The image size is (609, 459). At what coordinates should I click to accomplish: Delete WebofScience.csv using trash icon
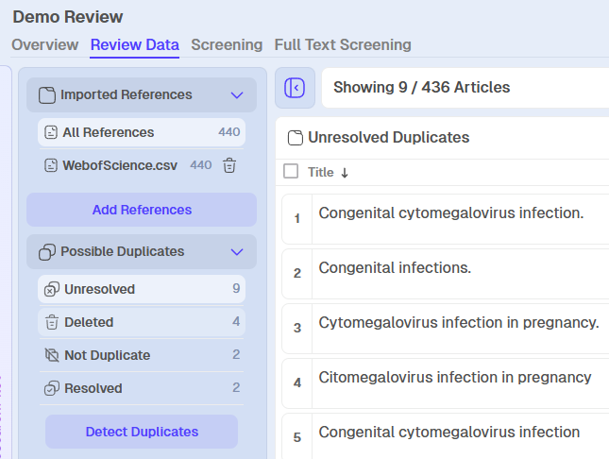coord(229,165)
